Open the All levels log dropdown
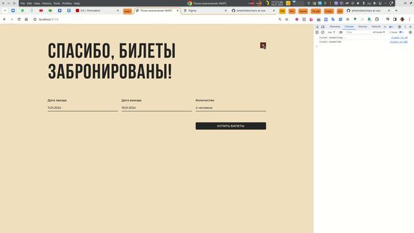 tap(378, 32)
